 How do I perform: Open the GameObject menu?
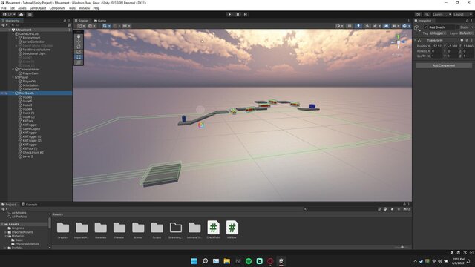[x=38, y=8]
